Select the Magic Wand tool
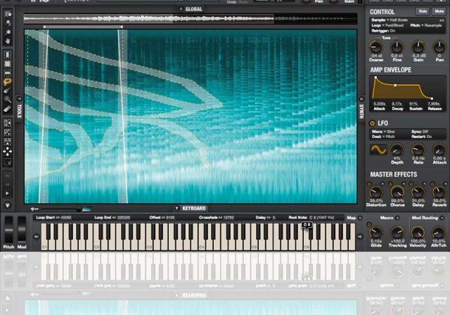 coord(8,99)
